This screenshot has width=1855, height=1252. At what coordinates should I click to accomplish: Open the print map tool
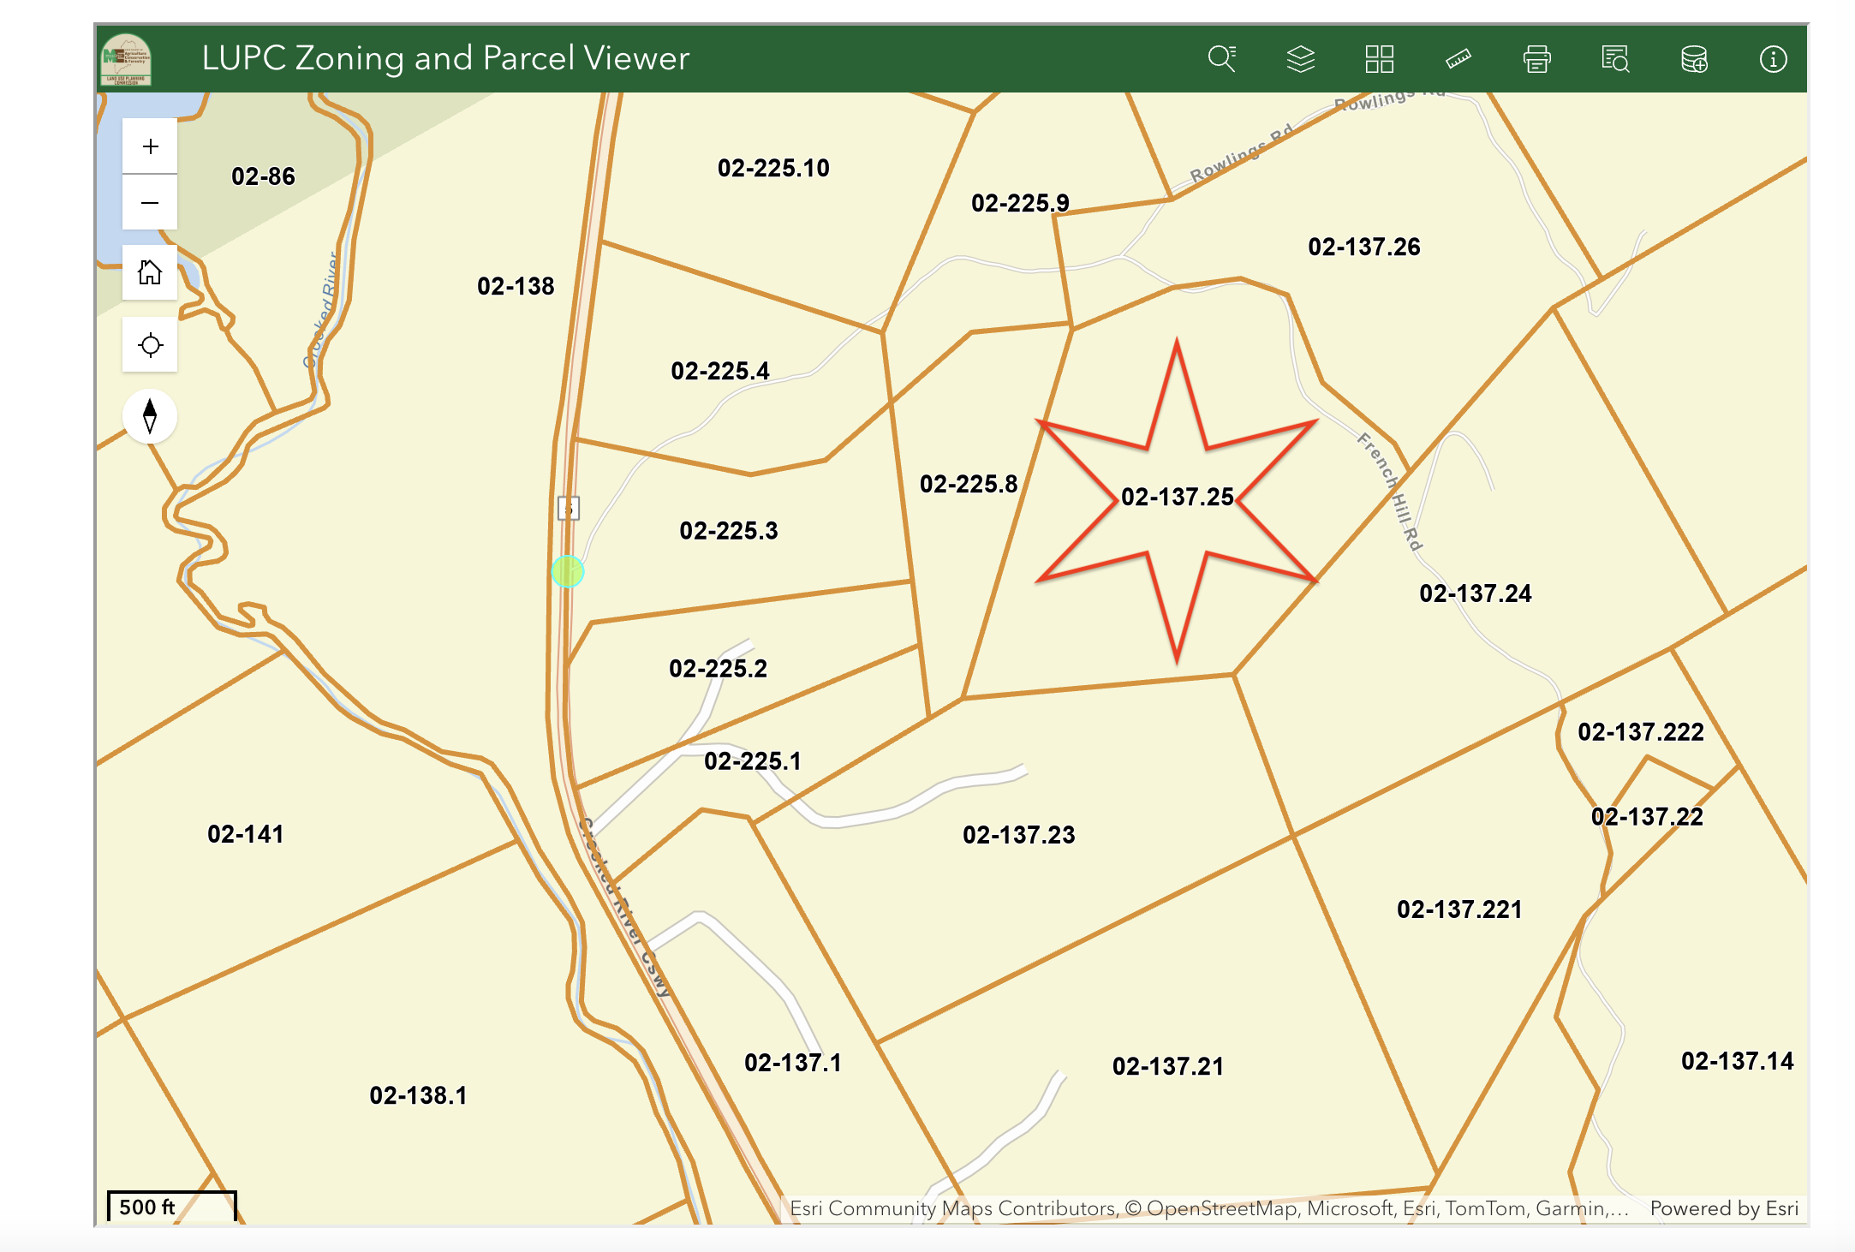(1536, 59)
